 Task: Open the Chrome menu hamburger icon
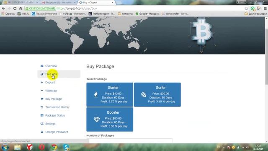(x=265, y=8)
